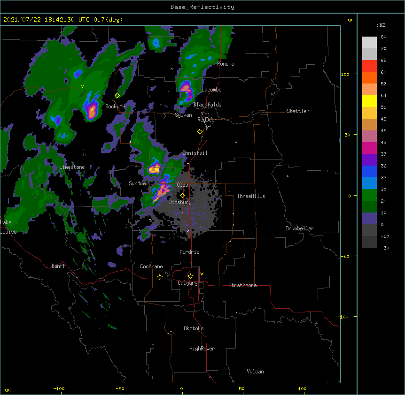Select the white plus marker east of ThreeHills
The image size is (405, 395).
[x=288, y=176]
